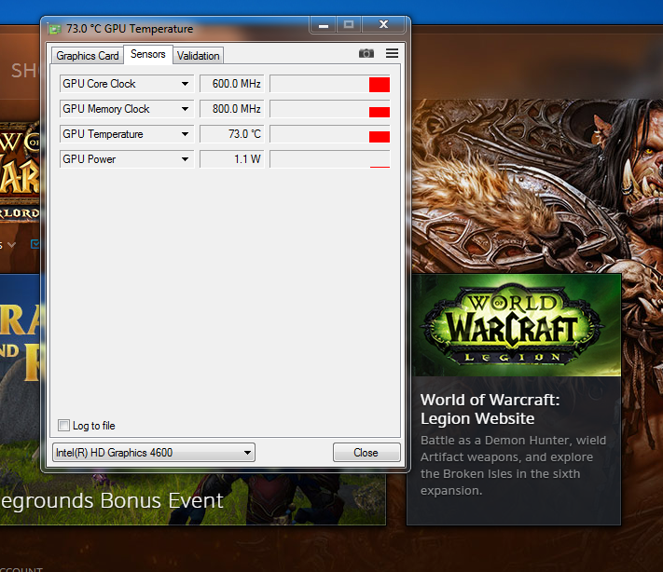Click the 1.1 W power value
The height and width of the screenshot is (572, 663).
(232, 159)
